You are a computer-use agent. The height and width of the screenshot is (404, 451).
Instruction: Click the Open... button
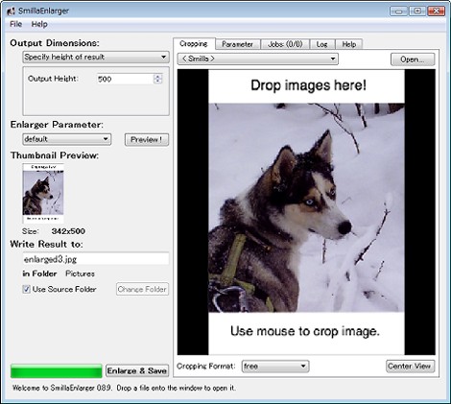click(x=413, y=59)
